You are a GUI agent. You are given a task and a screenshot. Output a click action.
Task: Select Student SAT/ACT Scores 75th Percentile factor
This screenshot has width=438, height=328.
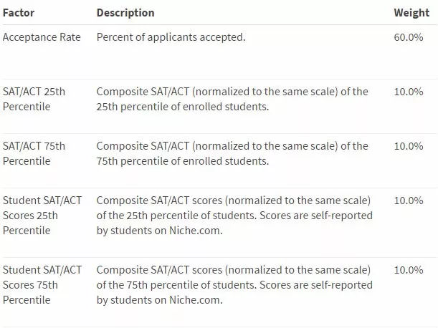point(42,285)
